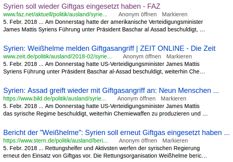233x162 pixels.
Task: Open the 'Assad greift wieder mit Giftgasangriff an' headline
Action: [x=111, y=91]
